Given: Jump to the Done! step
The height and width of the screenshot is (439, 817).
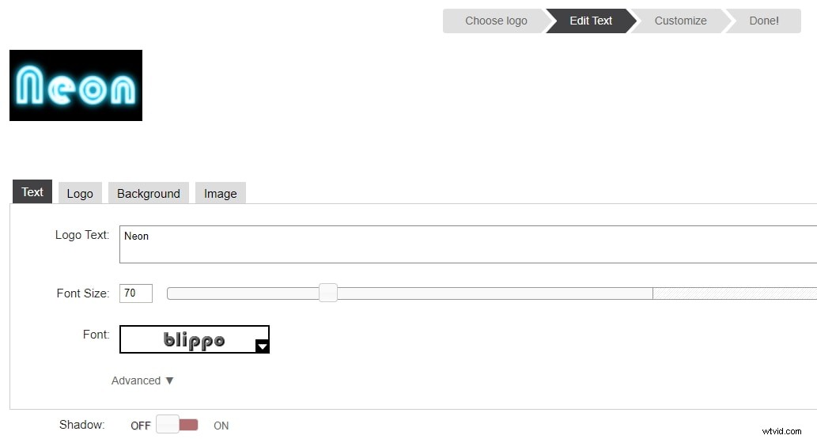Looking at the screenshot, I should (764, 21).
